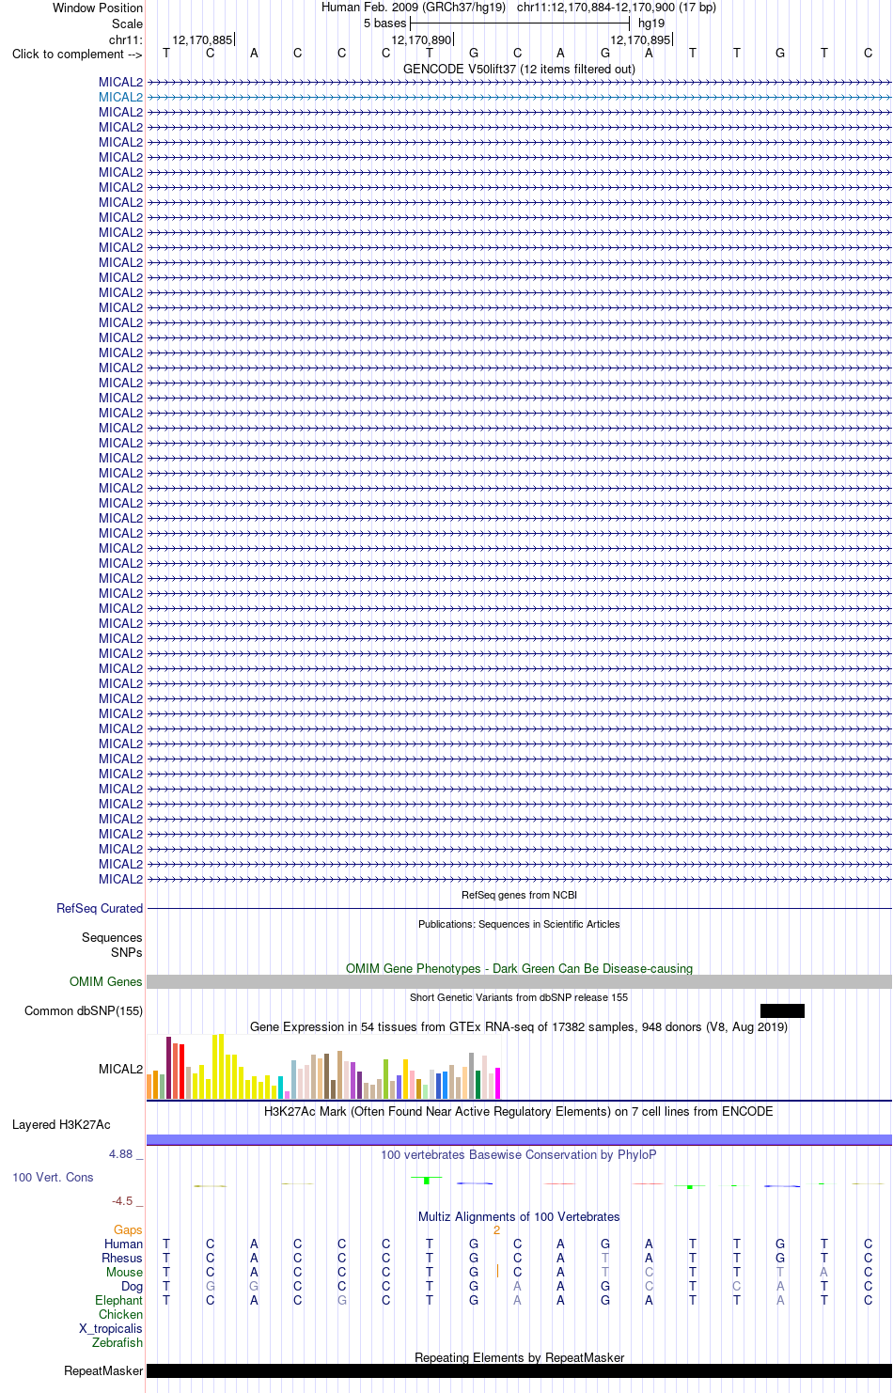Click the GTEx tissue expression bar chart

point(323,1067)
